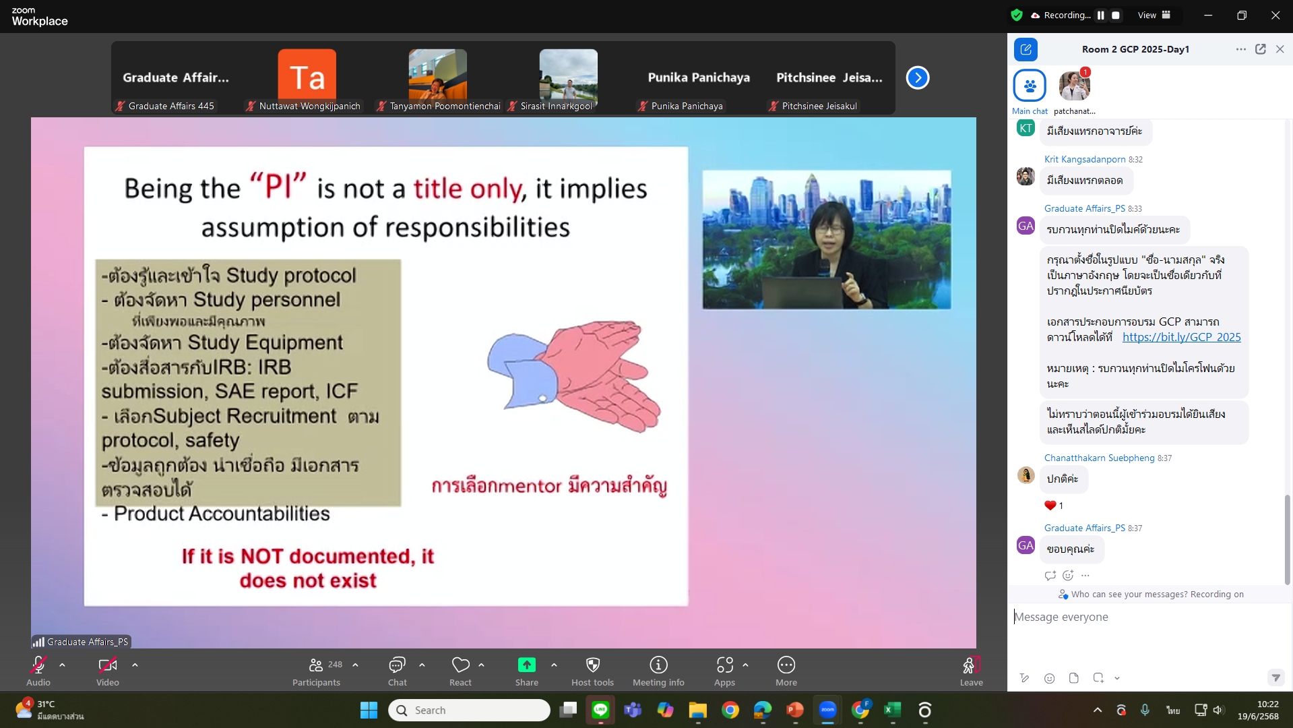Viewport: 1293px width, 728px height.
Task: Open Meeting info
Action: click(x=658, y=665)
